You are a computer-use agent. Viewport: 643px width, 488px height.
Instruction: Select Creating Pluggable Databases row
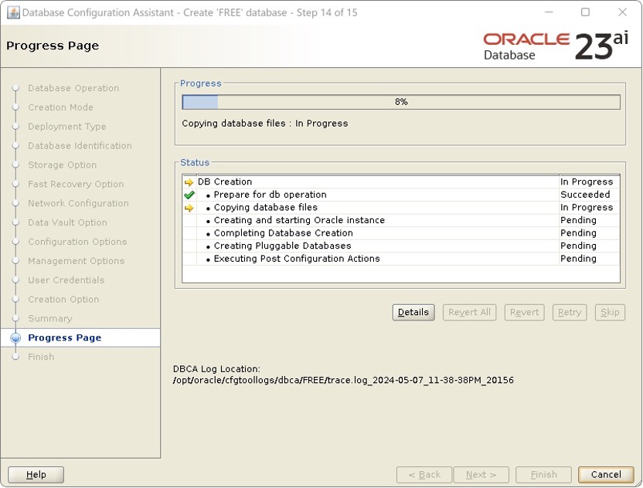401,246
